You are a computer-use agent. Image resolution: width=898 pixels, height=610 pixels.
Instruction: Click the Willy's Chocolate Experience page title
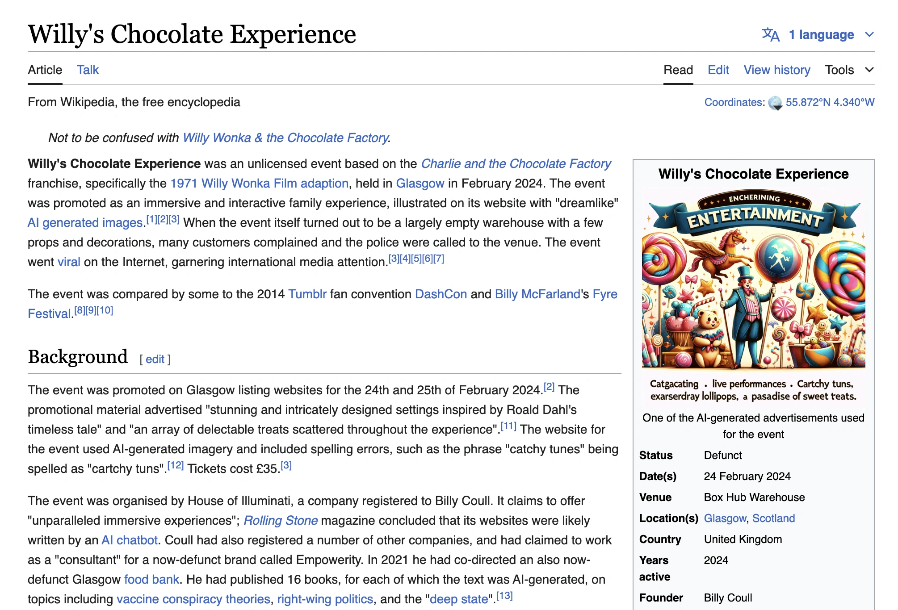pyautogui.click(x=192, y=34)
